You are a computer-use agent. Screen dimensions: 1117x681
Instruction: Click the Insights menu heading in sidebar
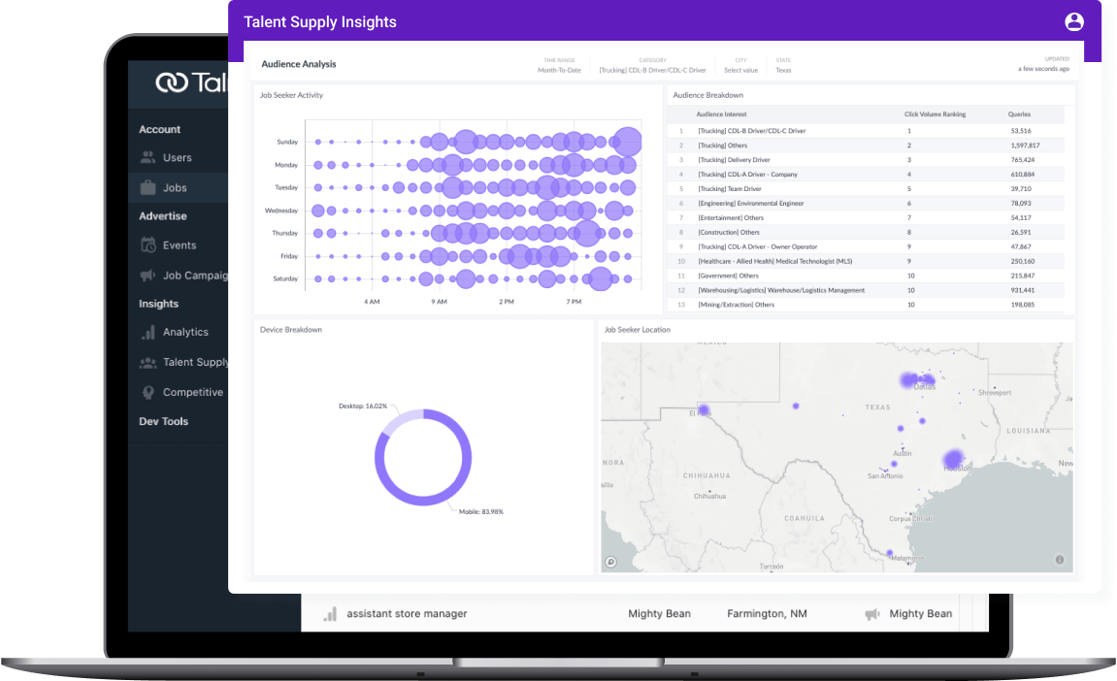click(x=158, y=303)
